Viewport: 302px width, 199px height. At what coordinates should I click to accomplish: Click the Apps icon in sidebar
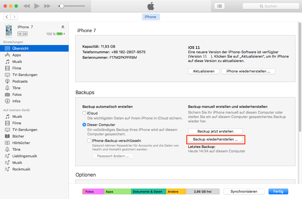pyautogui.click(x=7, y=55)
